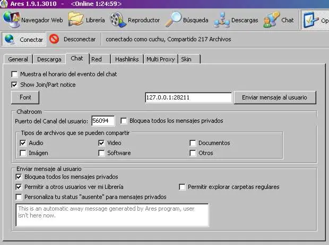
Task: Click the Conectar globe icon
Action: click(10, 39)
